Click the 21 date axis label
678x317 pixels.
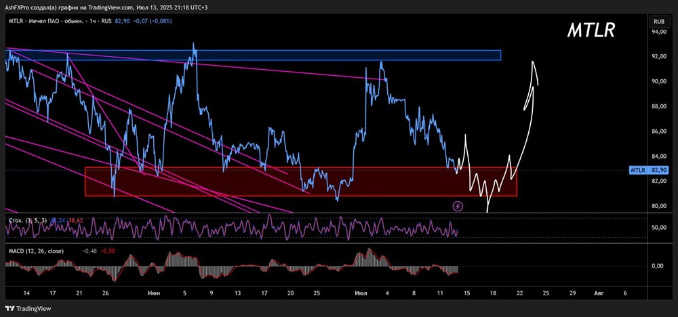79,293
